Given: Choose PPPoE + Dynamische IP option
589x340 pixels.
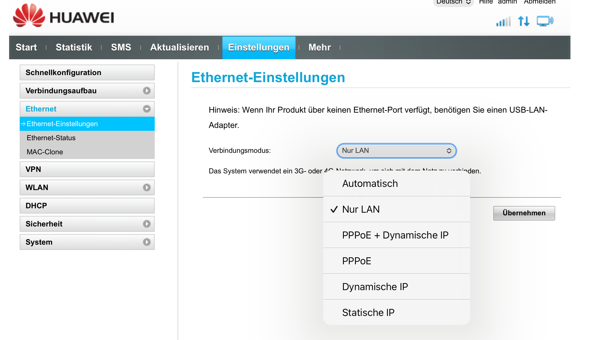Looking at the screenshot, I should tap(395, 235).
